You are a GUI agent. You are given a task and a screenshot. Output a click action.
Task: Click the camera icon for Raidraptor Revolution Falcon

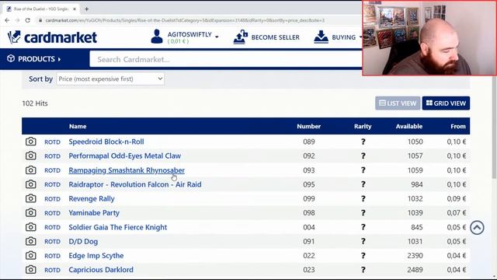[x=31, y=184]
